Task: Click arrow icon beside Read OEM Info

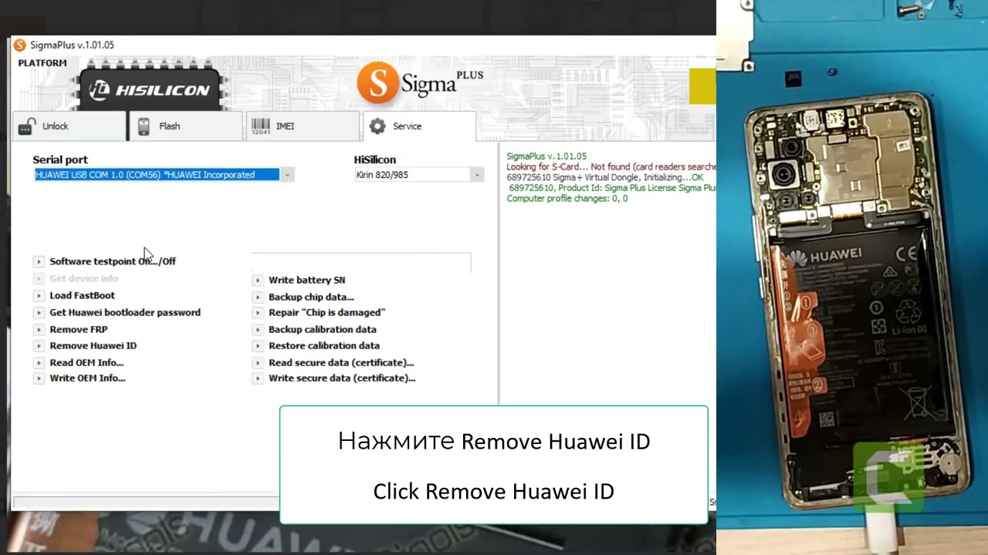Action: pos(39,362)
